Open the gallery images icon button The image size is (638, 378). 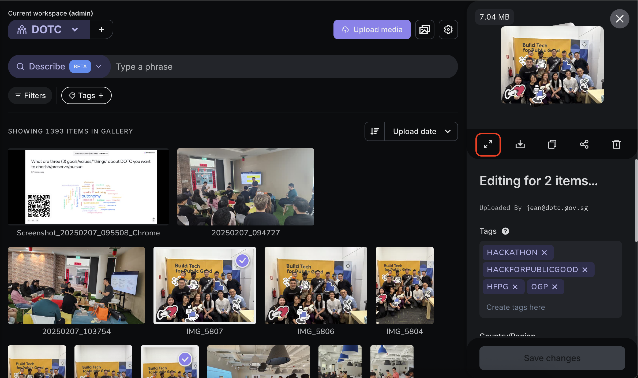coord(425,29)
